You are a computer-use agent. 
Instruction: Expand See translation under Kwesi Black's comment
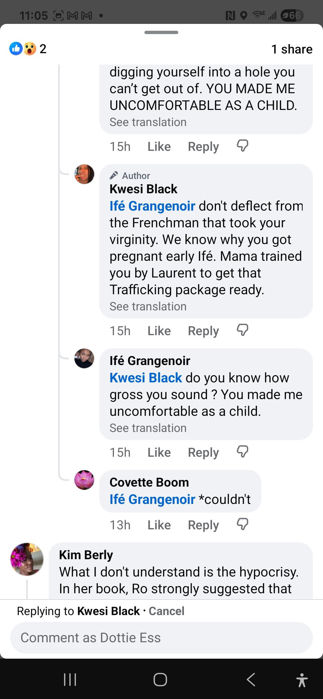point(148,306)
